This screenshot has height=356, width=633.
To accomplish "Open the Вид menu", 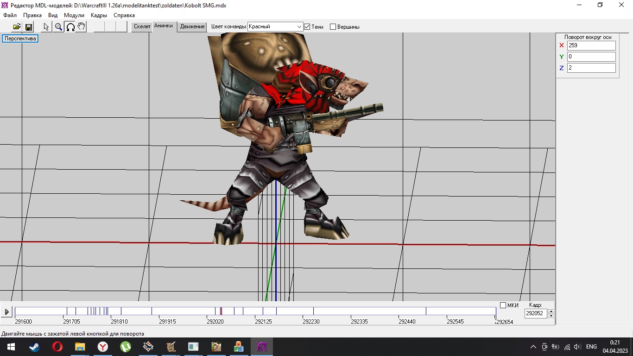I will click(x=53, y=15).
